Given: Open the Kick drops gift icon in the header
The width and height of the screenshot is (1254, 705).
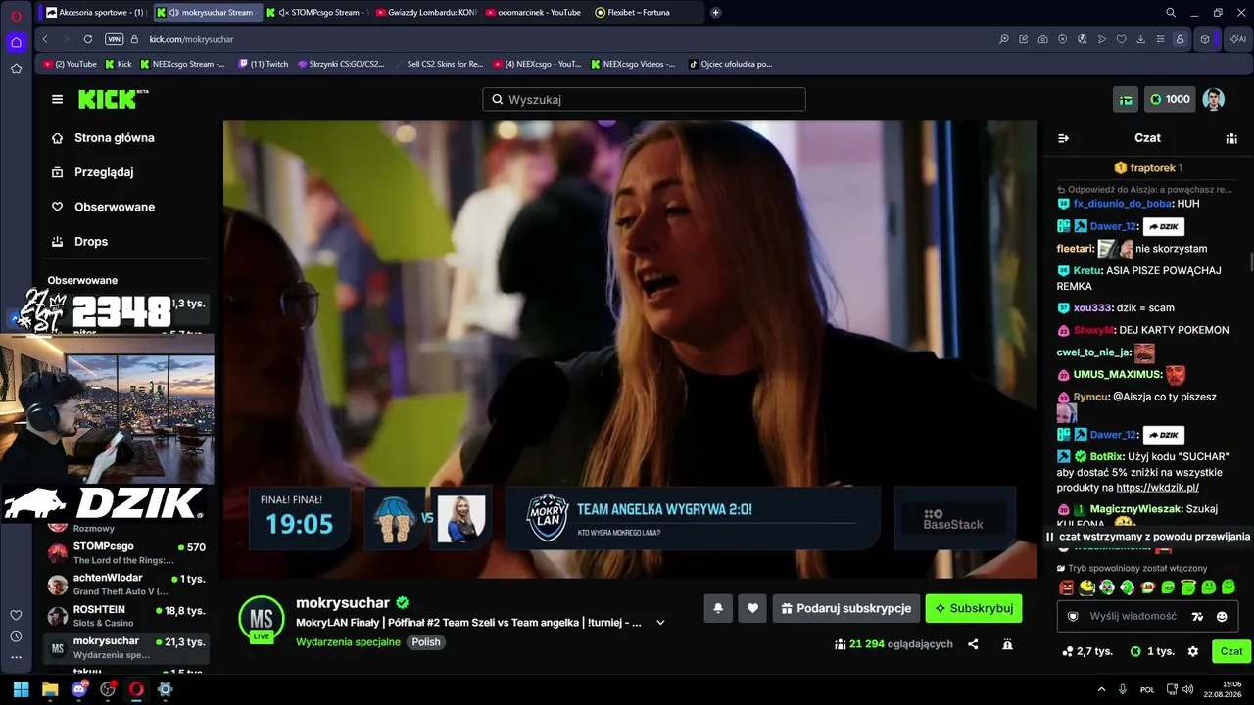Looking at the screenshot, I should click(1126, 99).
